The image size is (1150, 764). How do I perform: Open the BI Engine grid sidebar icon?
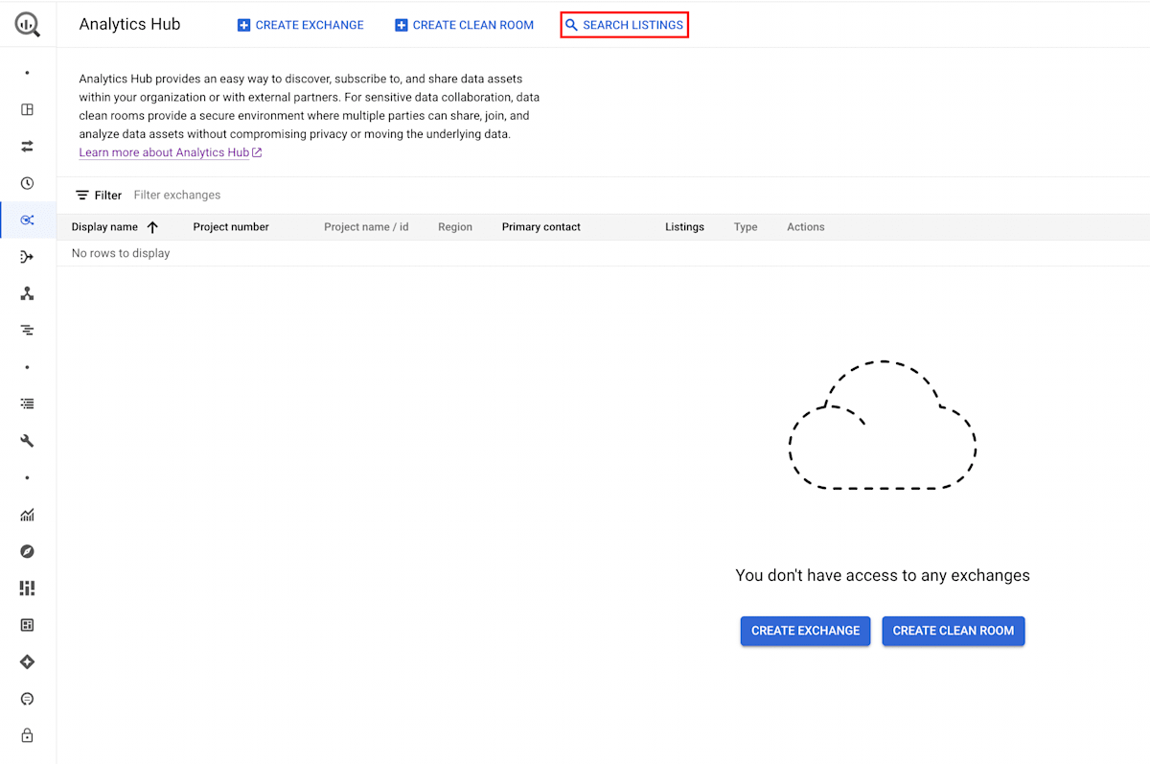click(x=27, y=625)
